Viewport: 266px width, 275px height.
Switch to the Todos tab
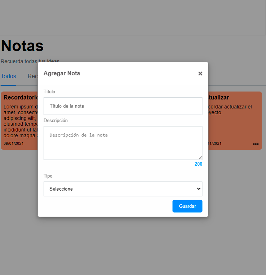point(8,76)
